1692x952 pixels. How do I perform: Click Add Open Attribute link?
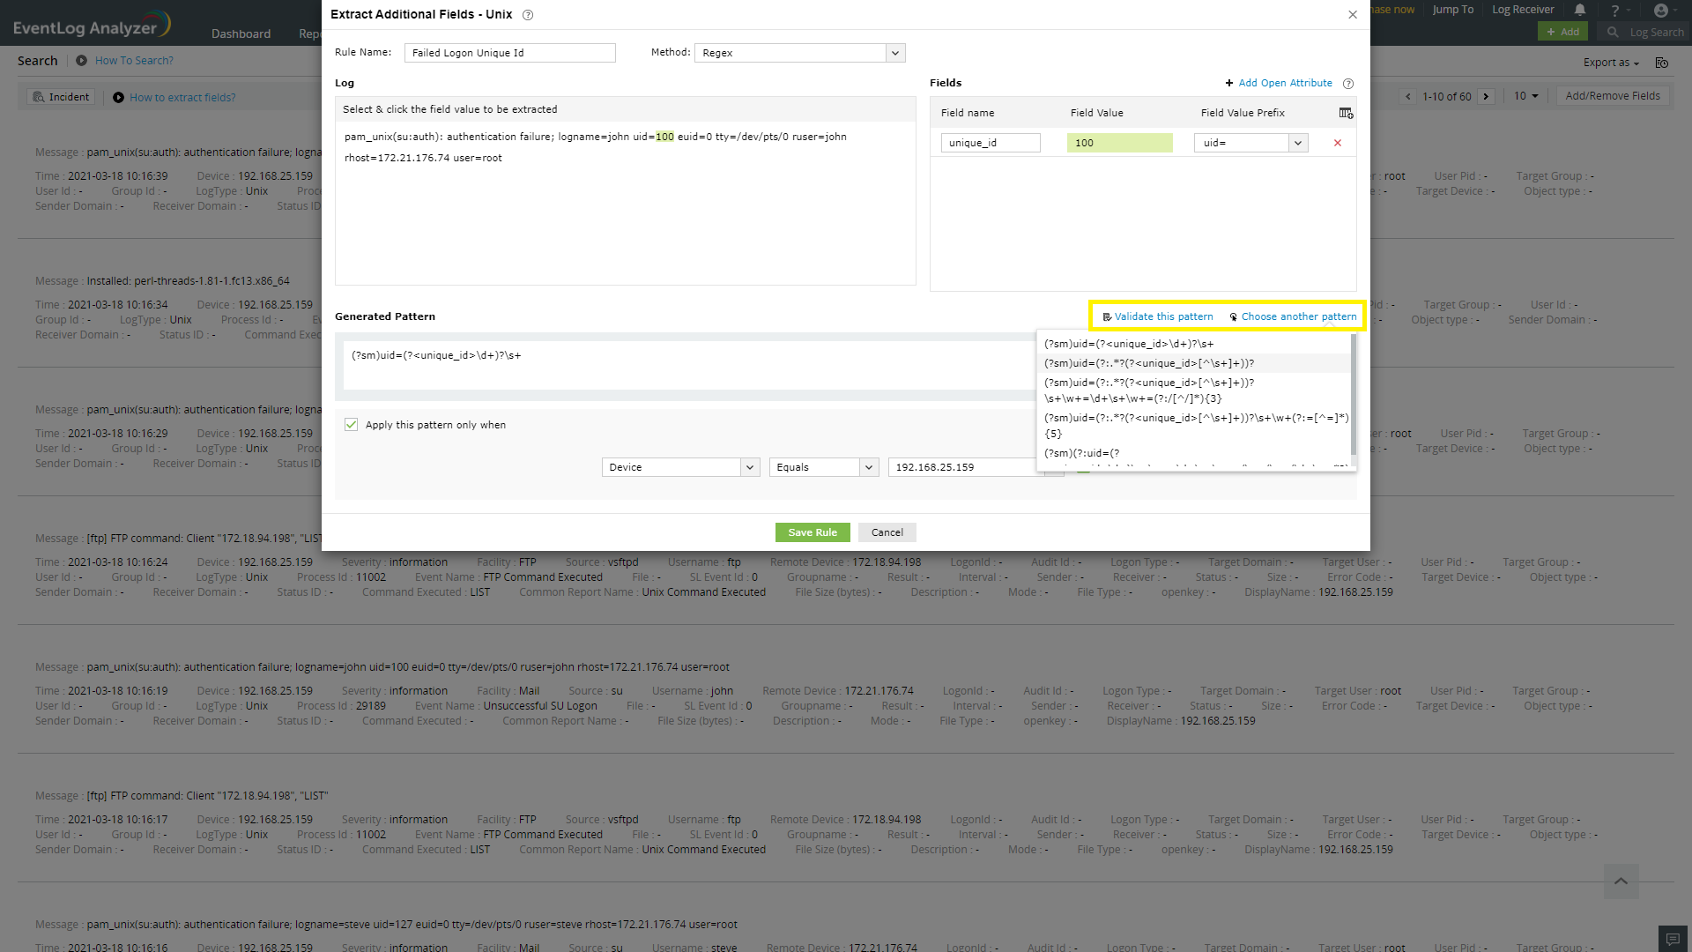[1284, 83]
